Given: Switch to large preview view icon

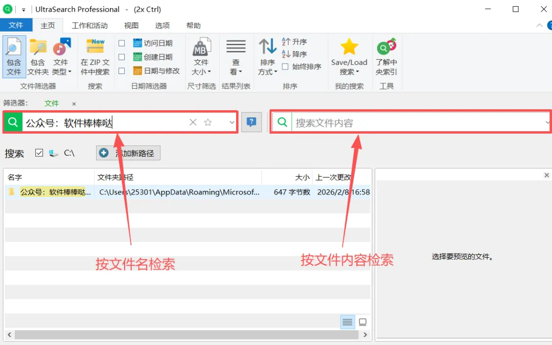Looking at the screenshot, I should [x=362, y=322].
